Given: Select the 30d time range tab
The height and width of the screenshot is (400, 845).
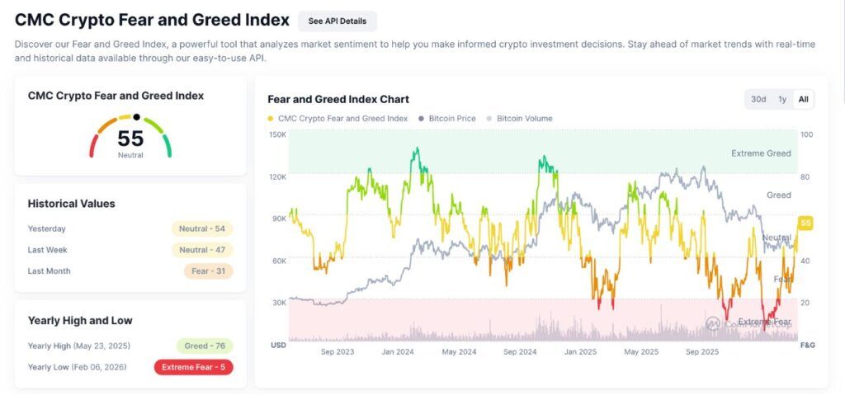Looking at the screenshot, I should (x=758, y=99).
